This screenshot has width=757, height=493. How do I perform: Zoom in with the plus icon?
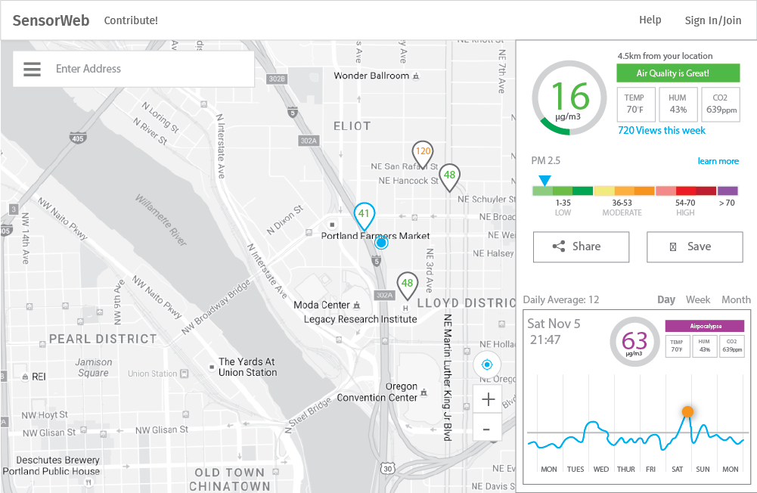click(x=488, y=399)
